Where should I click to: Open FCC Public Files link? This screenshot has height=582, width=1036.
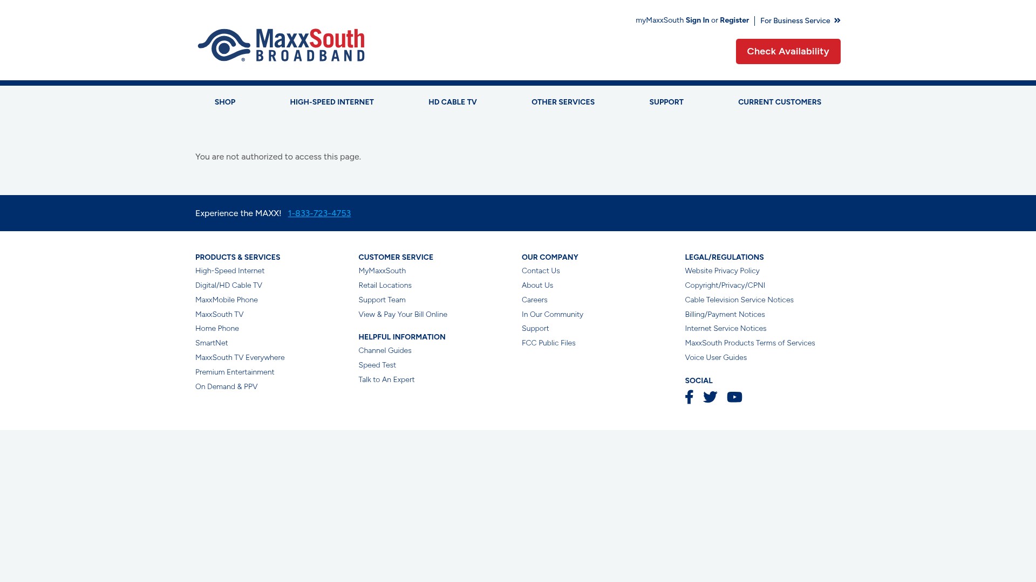tap(549, 343)
